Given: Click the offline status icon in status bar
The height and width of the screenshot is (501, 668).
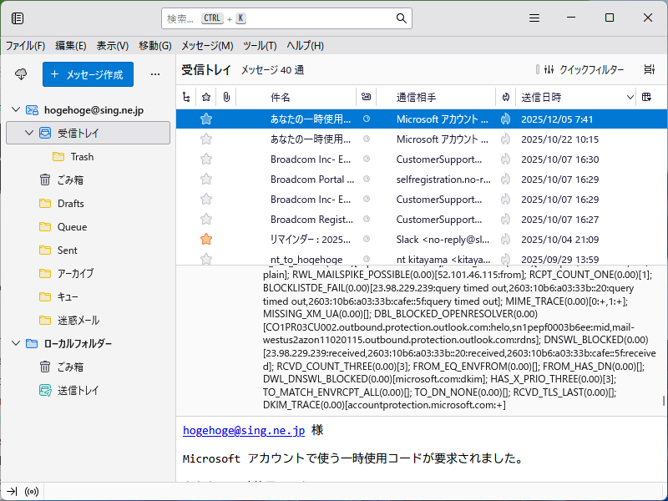Looking at the screenshot, I should [32, 492].
